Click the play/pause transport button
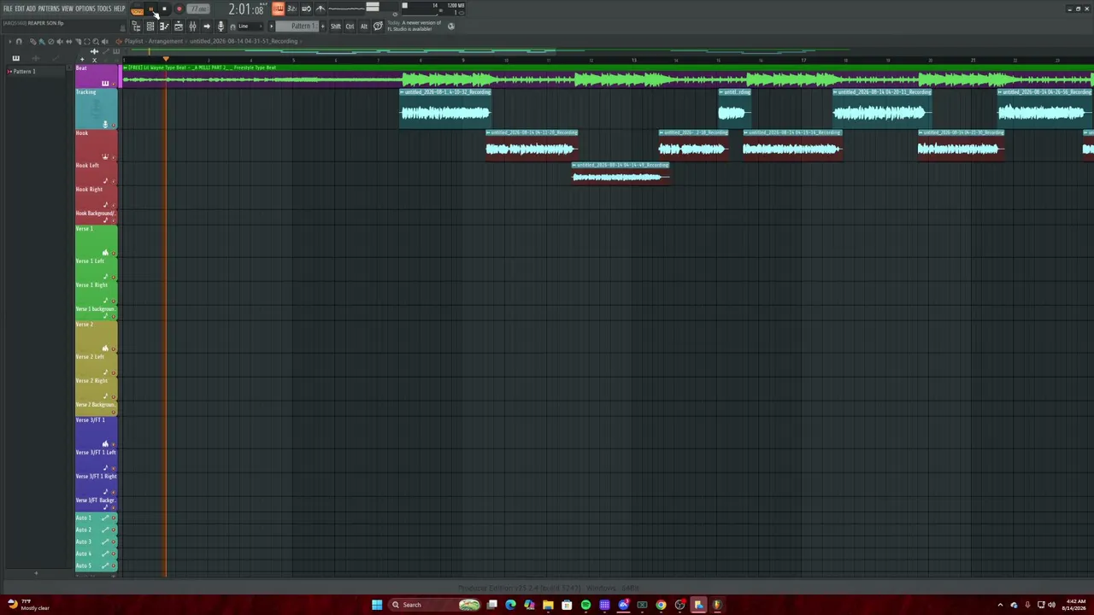Viewport: 1094px width, 615px height. point(151,9)
